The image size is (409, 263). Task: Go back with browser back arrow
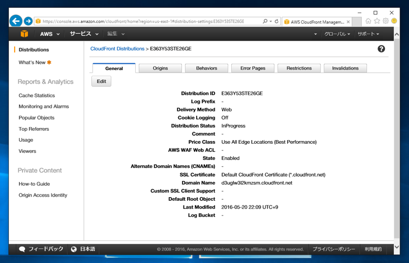tap(16, 21)
